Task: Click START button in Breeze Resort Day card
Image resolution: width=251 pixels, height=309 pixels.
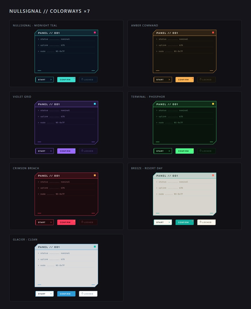Action: (163, 222)
